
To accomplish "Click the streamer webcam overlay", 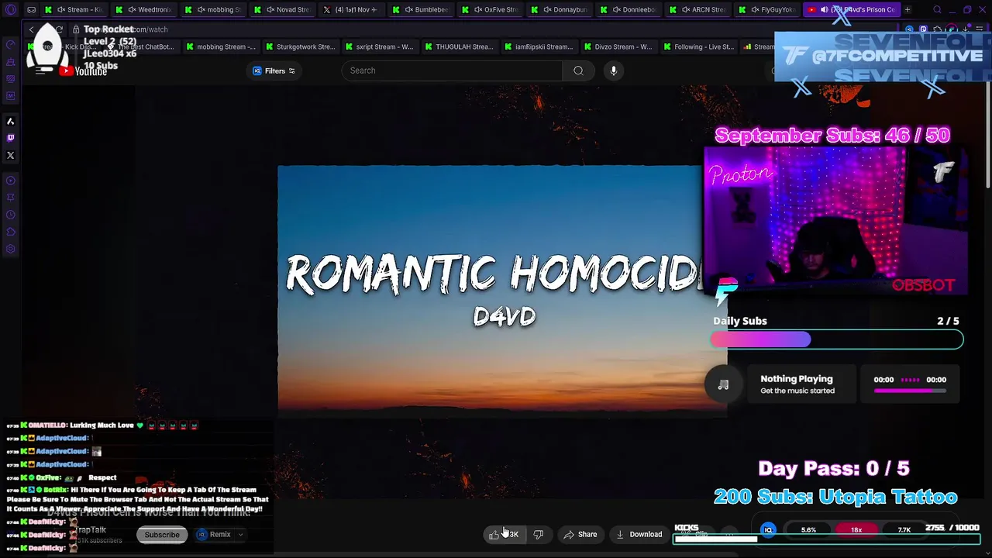I will pyautogui.click(x=835, y=221).
